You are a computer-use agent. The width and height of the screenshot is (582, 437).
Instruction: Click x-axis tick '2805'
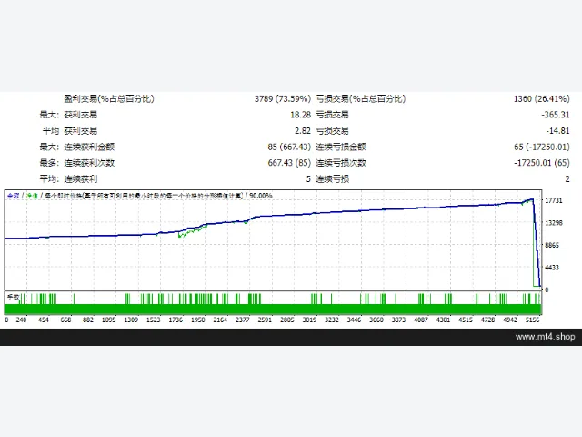point(287,320)
